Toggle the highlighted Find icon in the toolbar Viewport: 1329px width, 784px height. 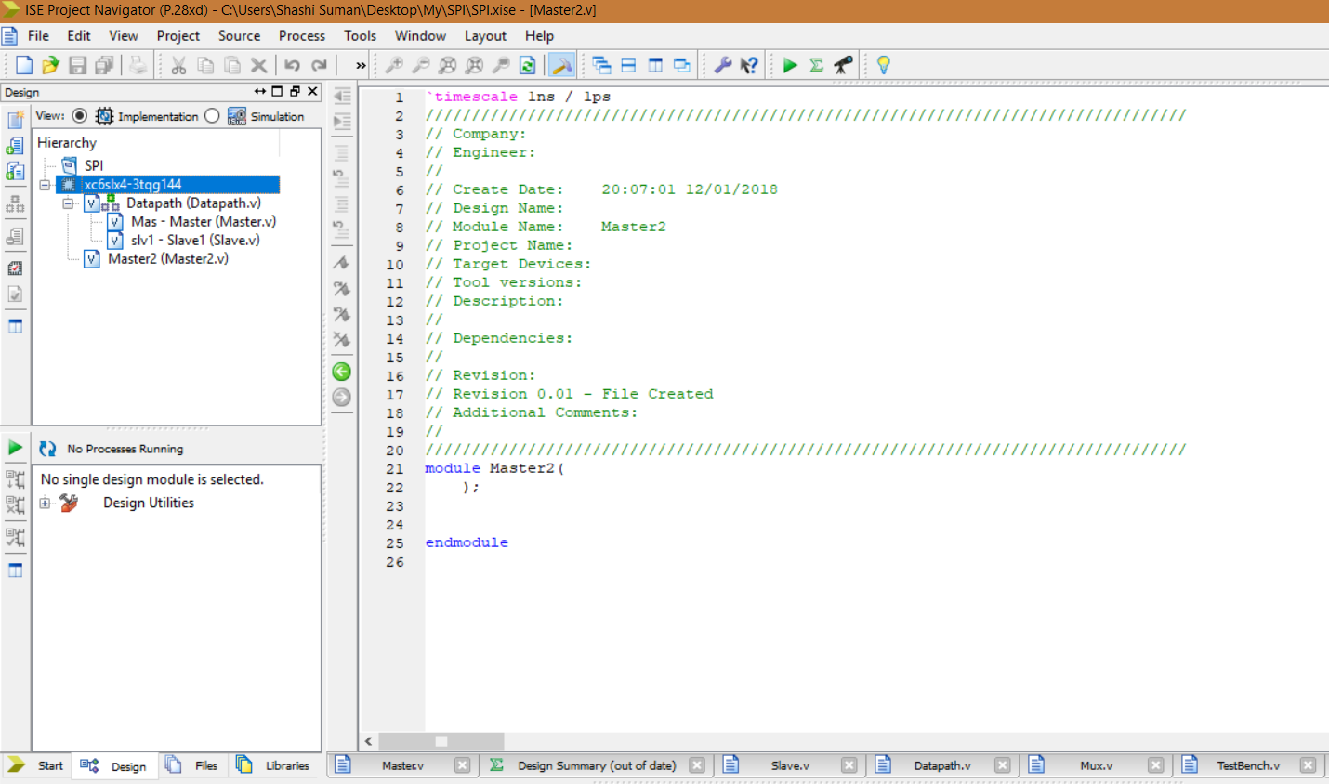pyautogui.click(x=561, y=64)
